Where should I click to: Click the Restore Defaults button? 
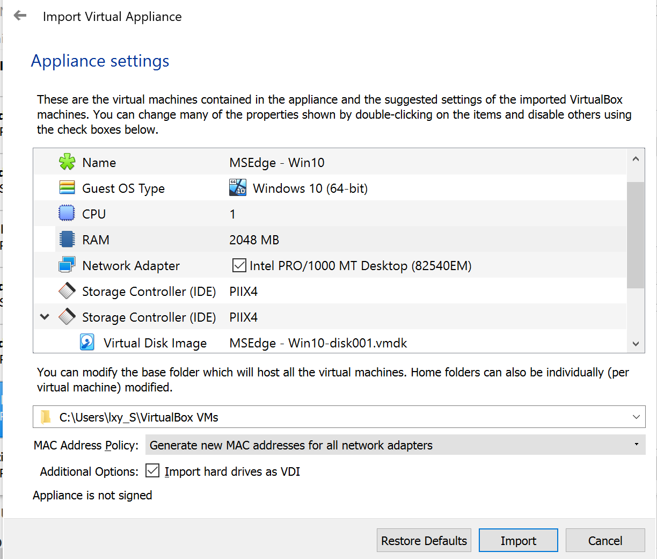(424, 540)
